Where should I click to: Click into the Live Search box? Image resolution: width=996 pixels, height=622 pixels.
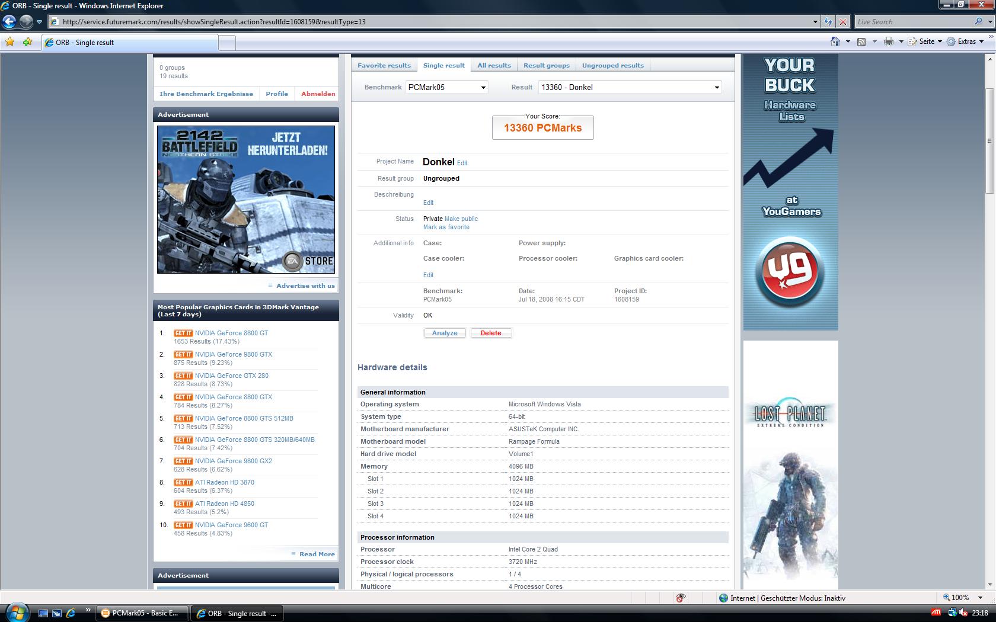click(x=913, y=22)
